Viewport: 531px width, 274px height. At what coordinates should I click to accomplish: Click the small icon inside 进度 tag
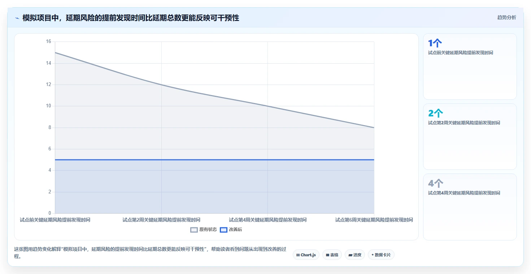pyautogui.click(x=350, y=255)
